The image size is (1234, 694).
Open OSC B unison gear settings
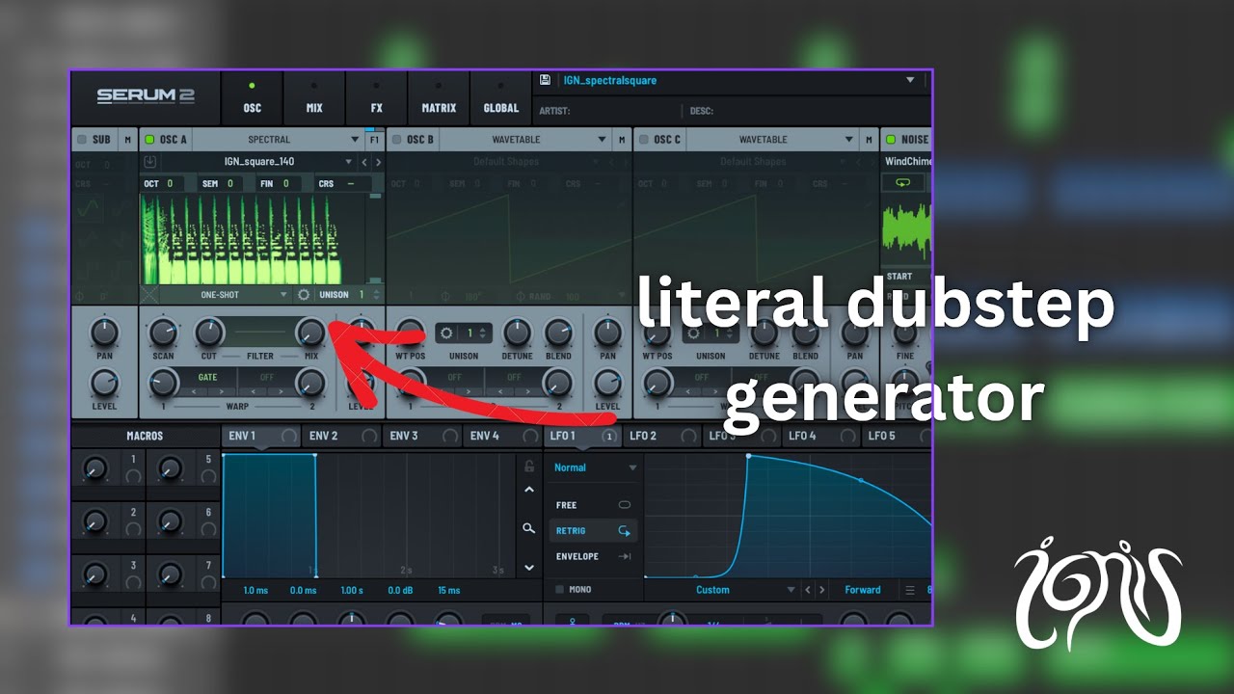click(446, 333)
